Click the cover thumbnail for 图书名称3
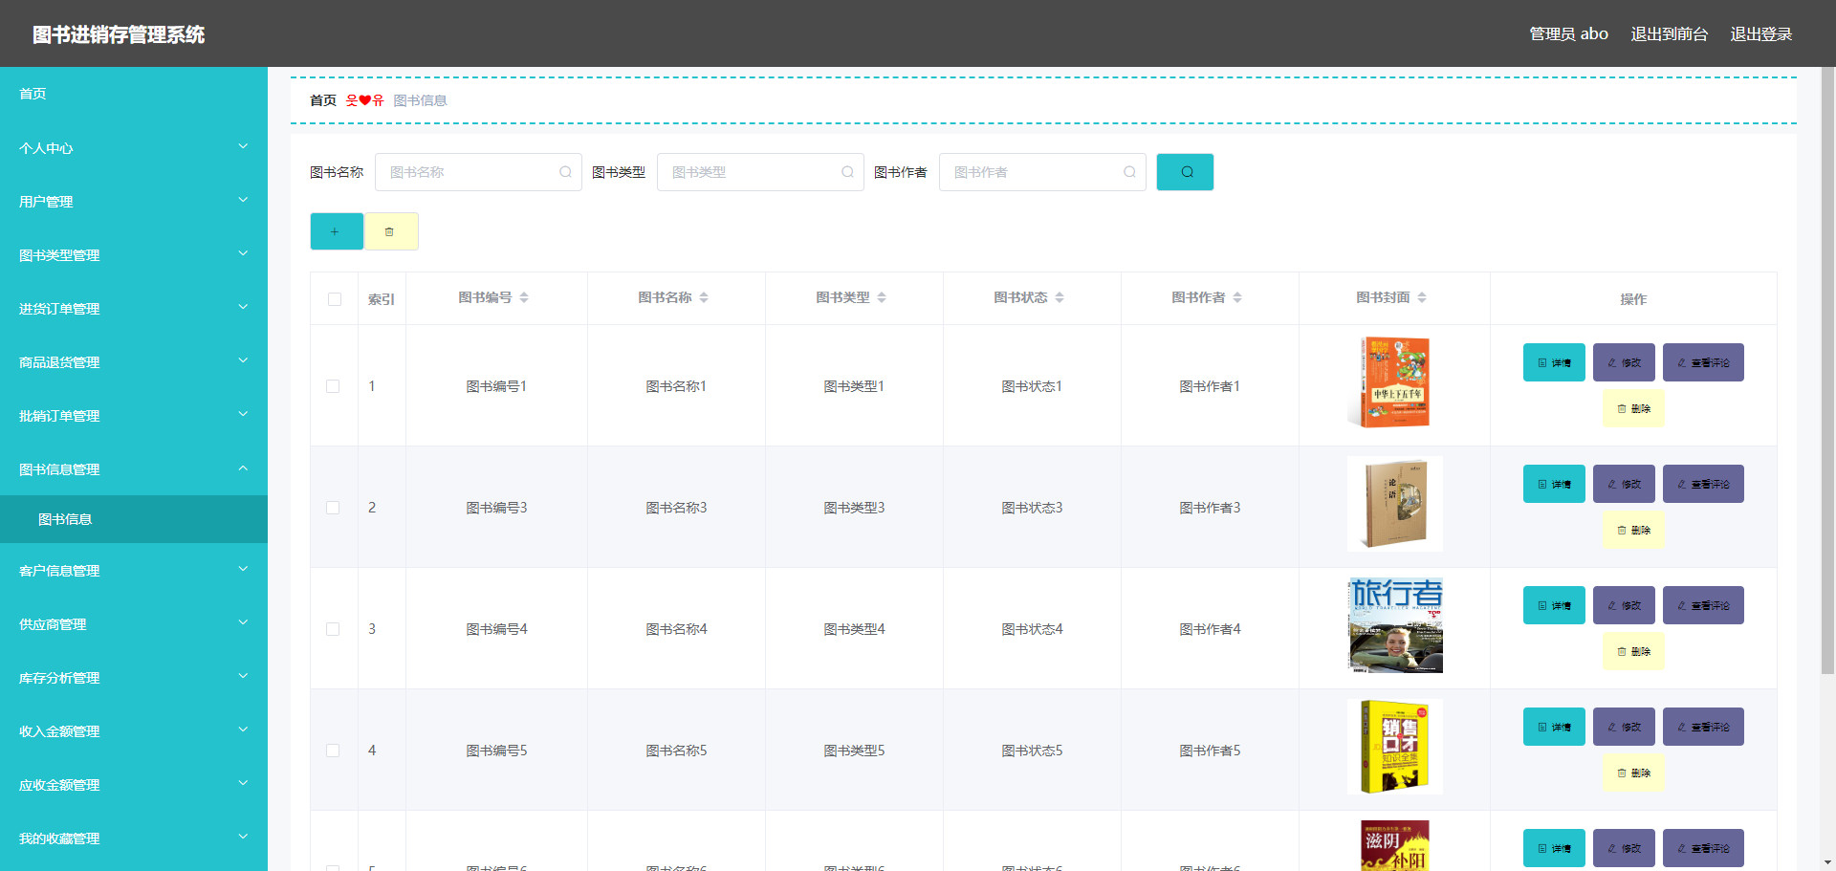The width and height of the screenshot is (1836, 871). (1394, 504)
